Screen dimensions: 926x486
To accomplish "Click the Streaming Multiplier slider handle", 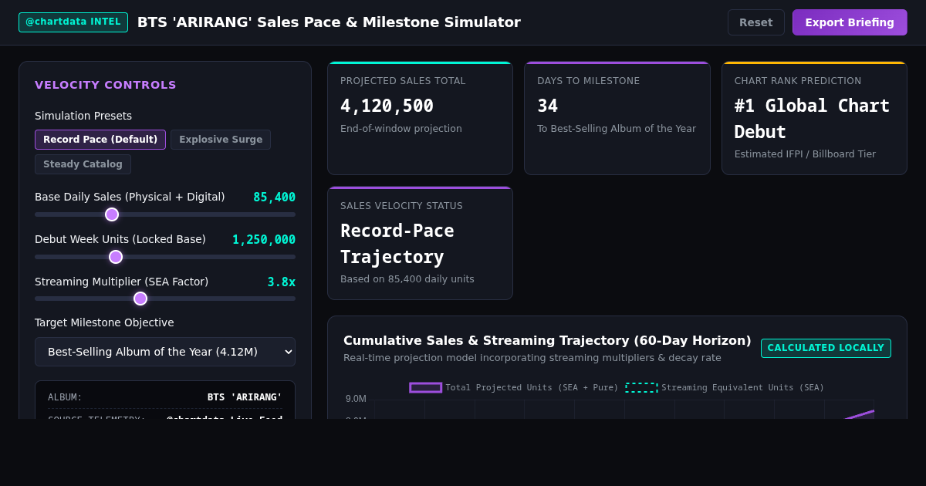I will pos(140,299).
